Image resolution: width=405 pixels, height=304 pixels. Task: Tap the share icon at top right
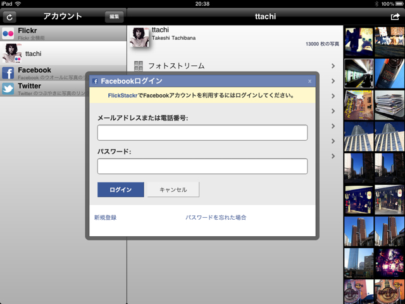click(x=396, y=17)
